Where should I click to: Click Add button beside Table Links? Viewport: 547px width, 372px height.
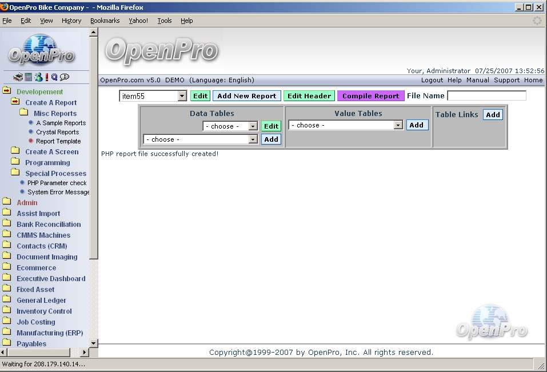pyautogui.click(x=493, y=114)
